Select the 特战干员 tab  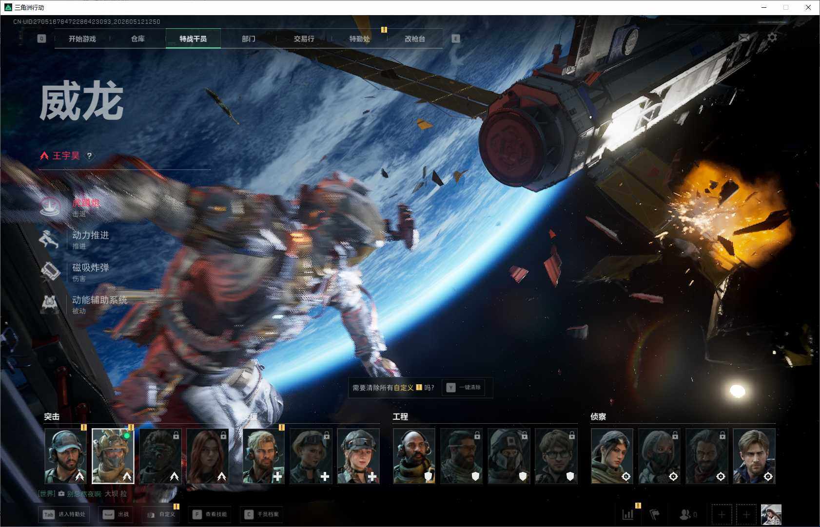(x=193, y=38)
